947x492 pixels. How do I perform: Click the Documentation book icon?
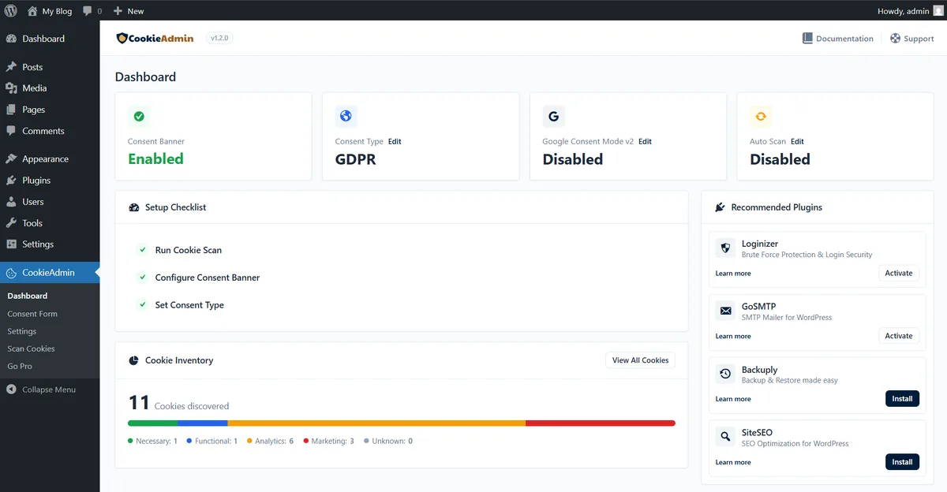pyautogui.click(x=807, y=38)
